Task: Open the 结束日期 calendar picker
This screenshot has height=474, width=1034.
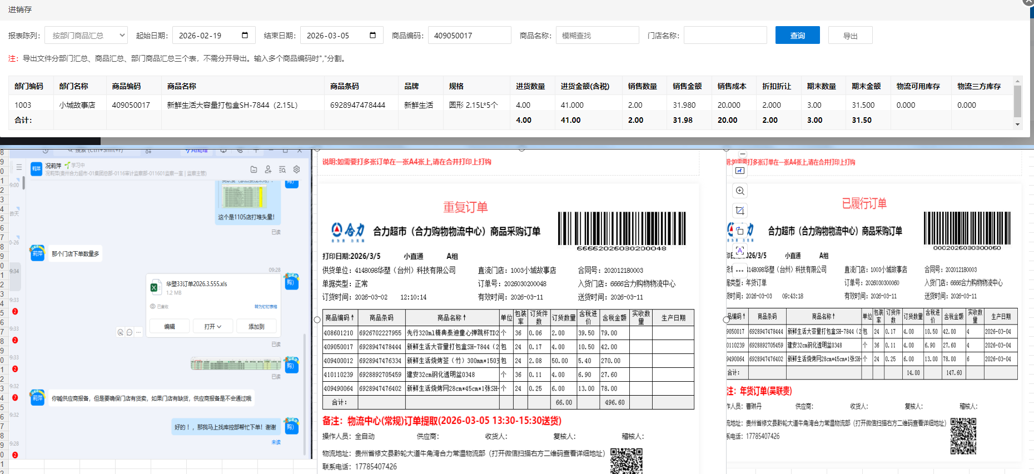Action: [372, 36]
